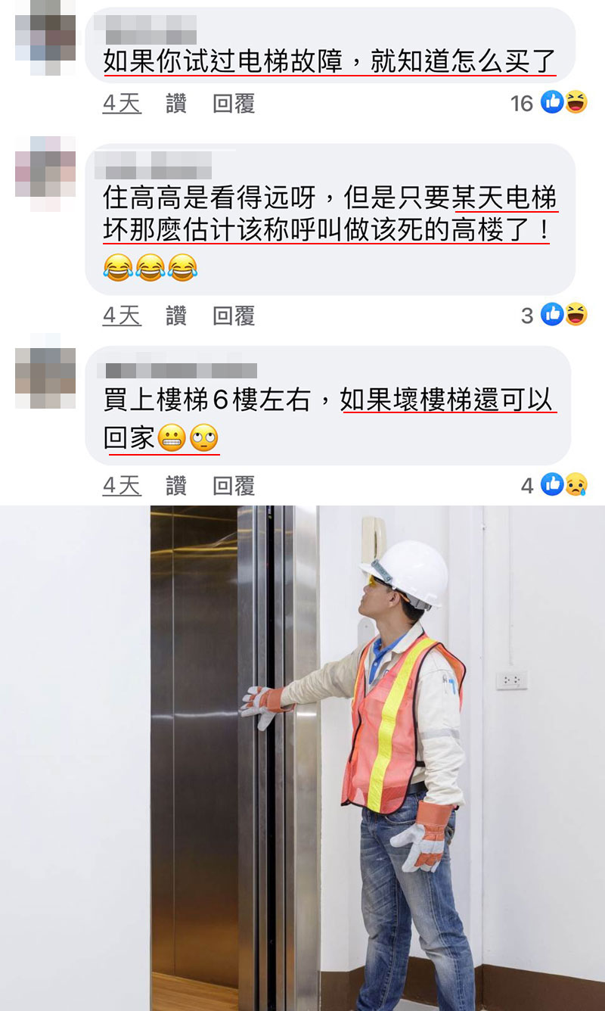
Task: Click 讚 under the elevator failure comment
Action: [176, 104]
